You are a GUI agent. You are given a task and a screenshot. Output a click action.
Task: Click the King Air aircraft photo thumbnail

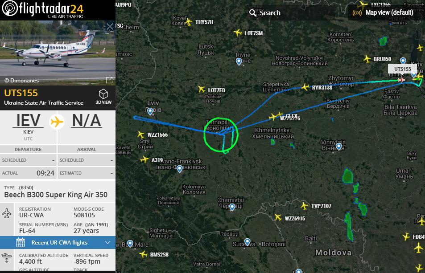coord(58,53)
